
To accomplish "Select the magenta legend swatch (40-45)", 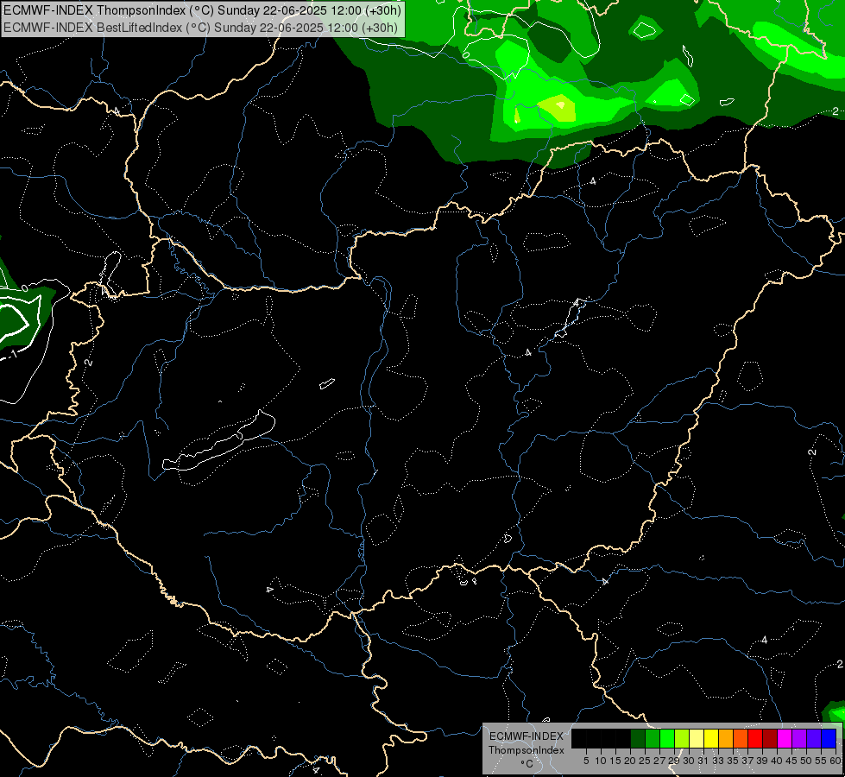I will point(785,738).
